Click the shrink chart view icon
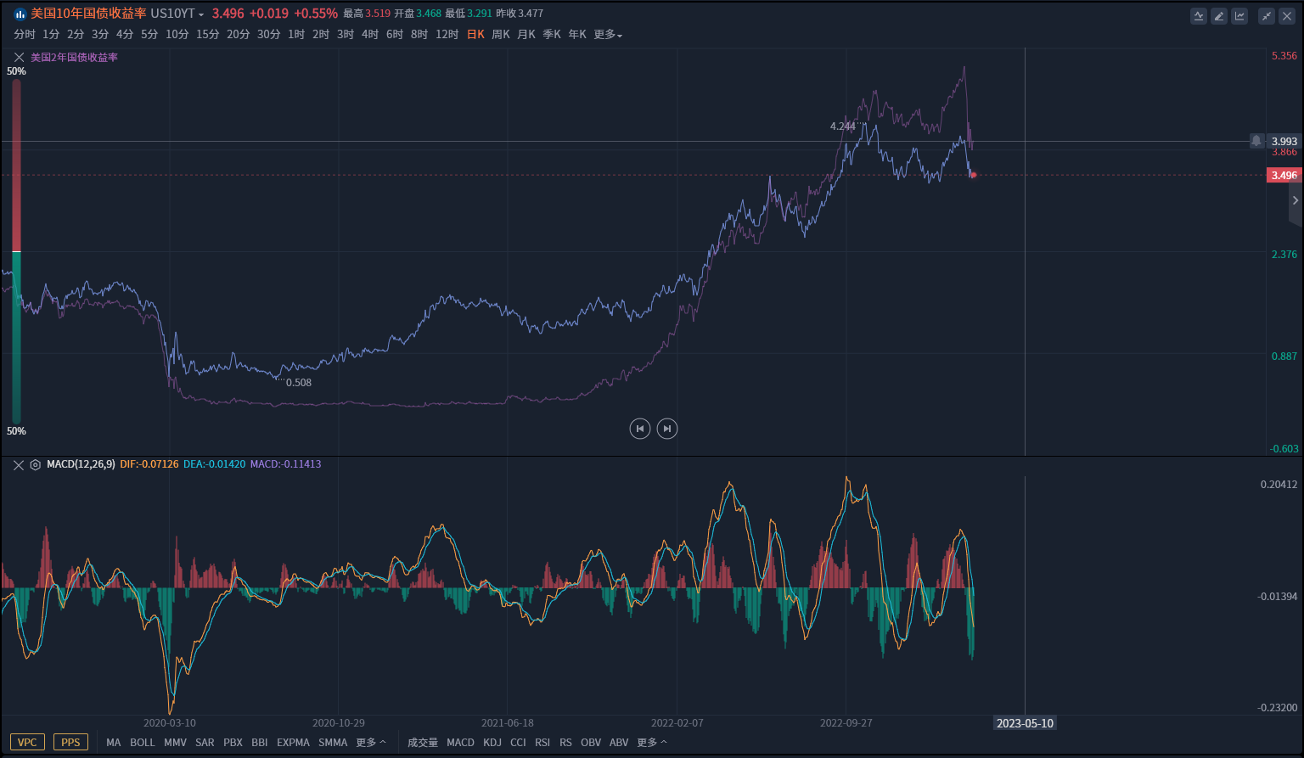This screenshot has height=758, width=1304. (x=1267, y=16)
